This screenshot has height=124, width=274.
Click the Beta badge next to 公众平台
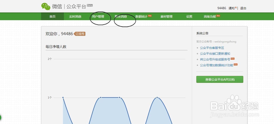(90, 5)
